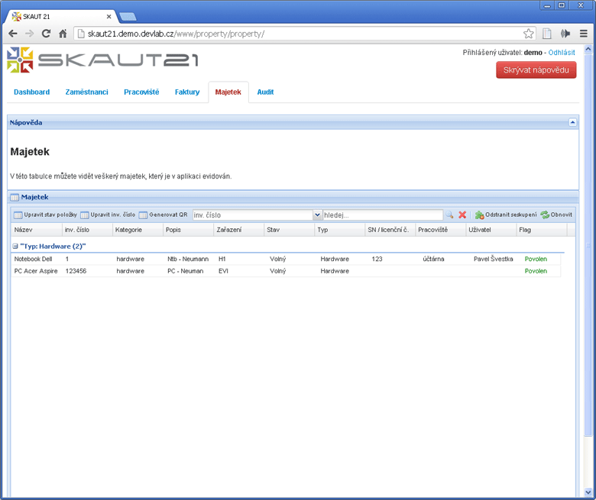The width and height of the screenshot is (596, 500).
Task: Go to browser home page
Action: click(63, 34)
